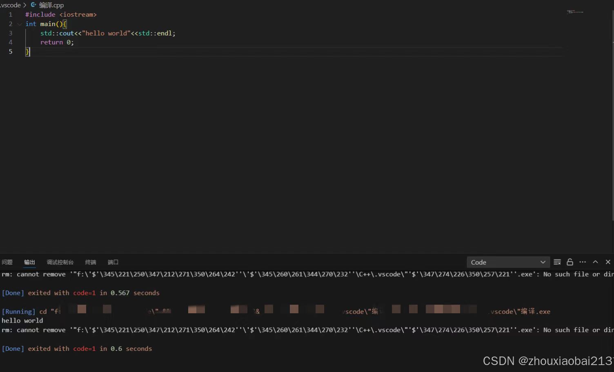Switch to the 终端 (Terminal) tab

(90, 262)
